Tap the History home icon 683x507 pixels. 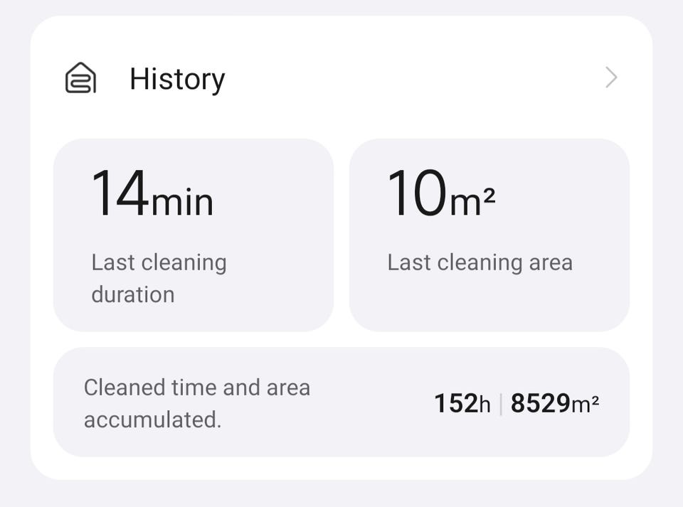point(80,78)
